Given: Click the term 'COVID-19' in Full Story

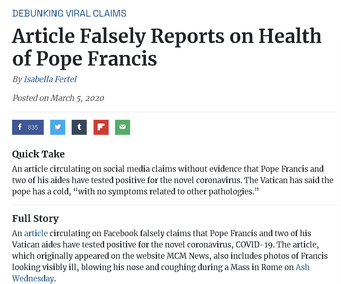Looking at the screenshot, I should click(254, 244).
